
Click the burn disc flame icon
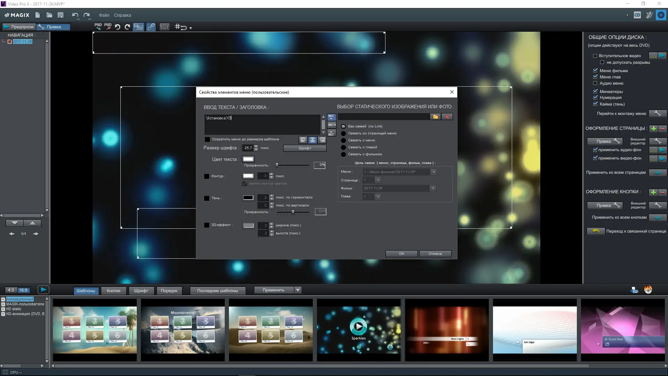coord(648,290)
